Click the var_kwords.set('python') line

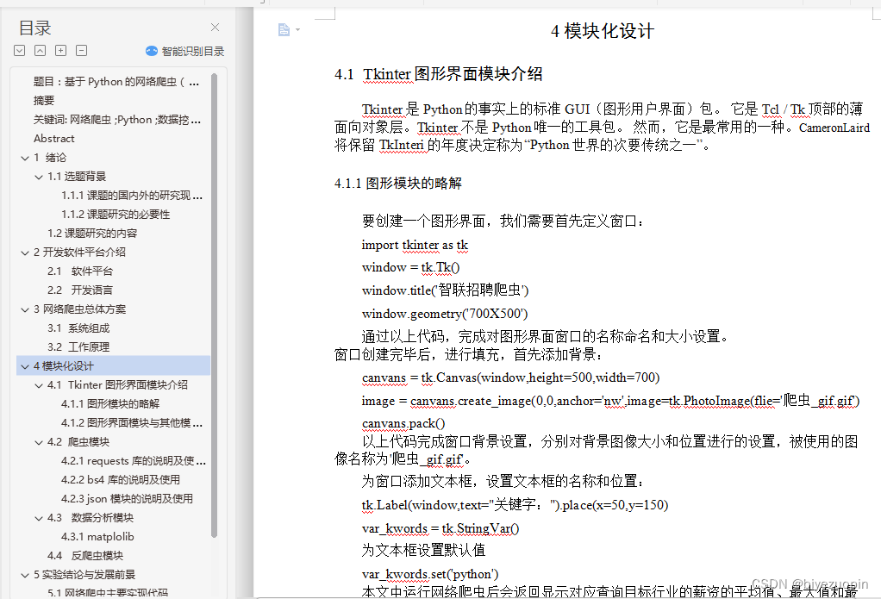(x=430, y=574)
